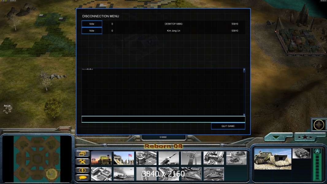The height and width of the screenshot is (184, 327).
Task: Click the DISCONNECTION MENU title
Action: pos(101,16)
